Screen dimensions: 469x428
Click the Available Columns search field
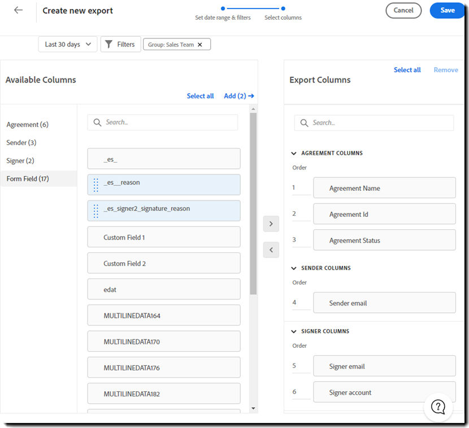(164, 122)
